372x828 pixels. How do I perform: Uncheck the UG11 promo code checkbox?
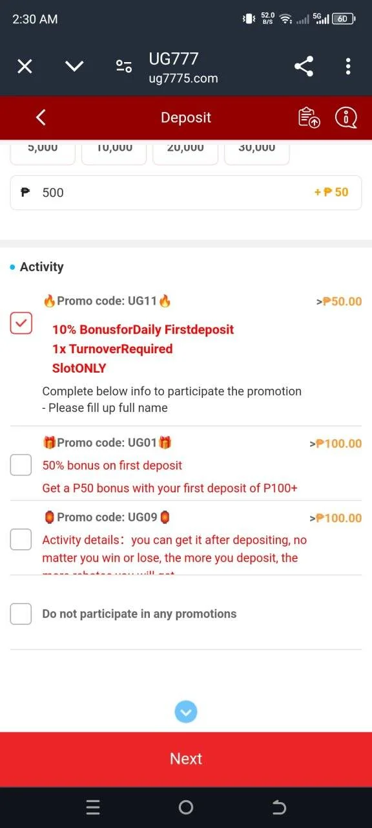(x=21, y=323)
